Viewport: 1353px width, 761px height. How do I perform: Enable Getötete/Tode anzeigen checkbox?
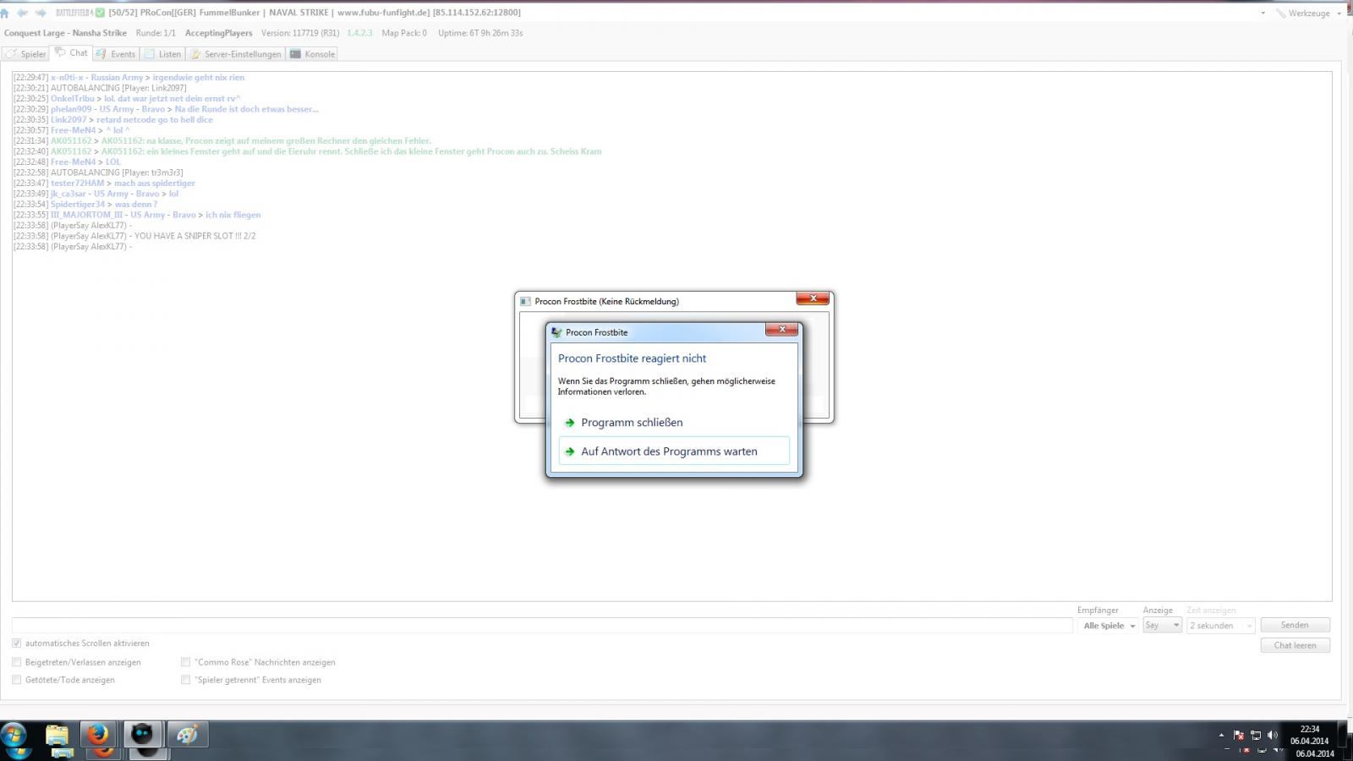16,680
